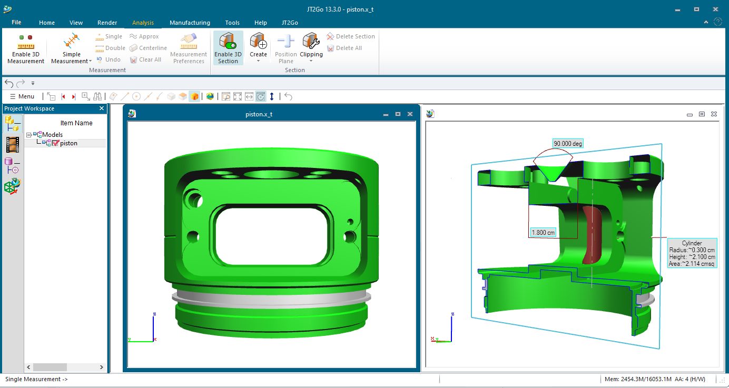Select the Clipping tool in the Section group
The image size is (729, 388).
click(311, 47)
